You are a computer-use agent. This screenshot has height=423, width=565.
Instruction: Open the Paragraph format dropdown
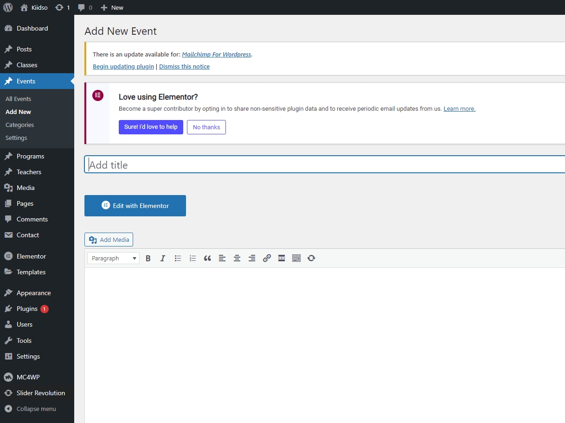pos(113,259)
